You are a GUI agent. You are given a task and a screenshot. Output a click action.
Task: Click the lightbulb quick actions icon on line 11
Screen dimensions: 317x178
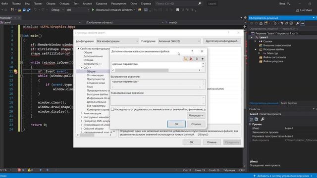click(x=15, y=71)
